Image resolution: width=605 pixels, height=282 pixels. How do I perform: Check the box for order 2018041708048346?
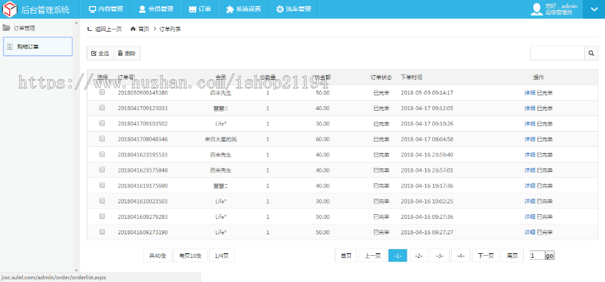(102, 139)
